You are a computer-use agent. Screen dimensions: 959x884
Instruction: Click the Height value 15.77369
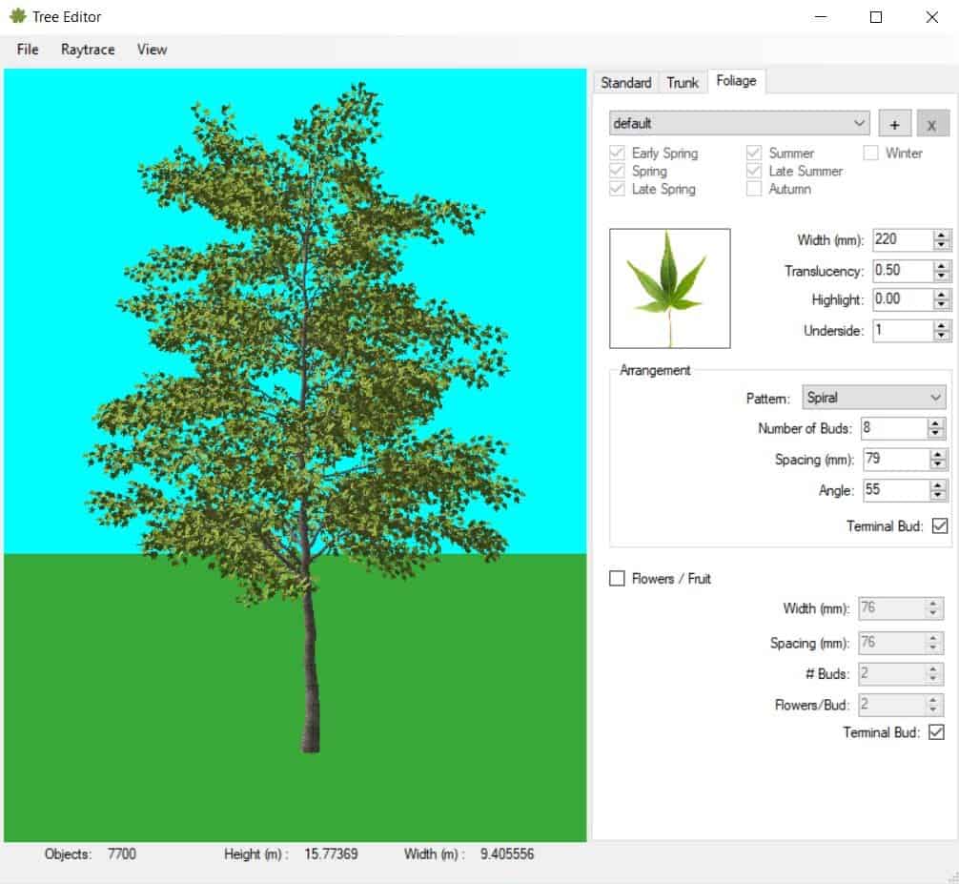coord(331,854)
